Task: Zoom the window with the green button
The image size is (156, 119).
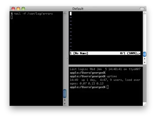Action: [x=23, y=9]
